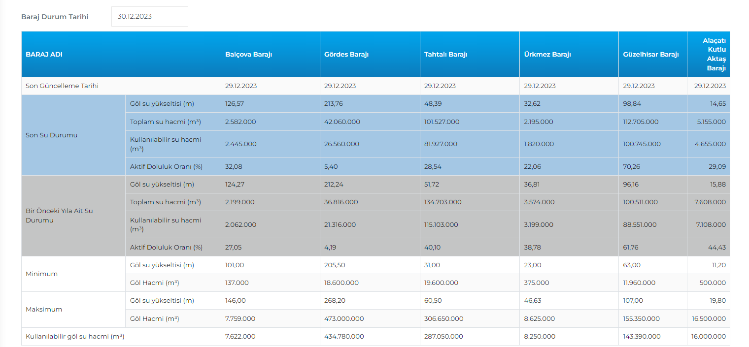Click the Tahtalı Barajı column header
This screenshot has height=347, width=749.
pyautogui.click(x=446, y=55)
